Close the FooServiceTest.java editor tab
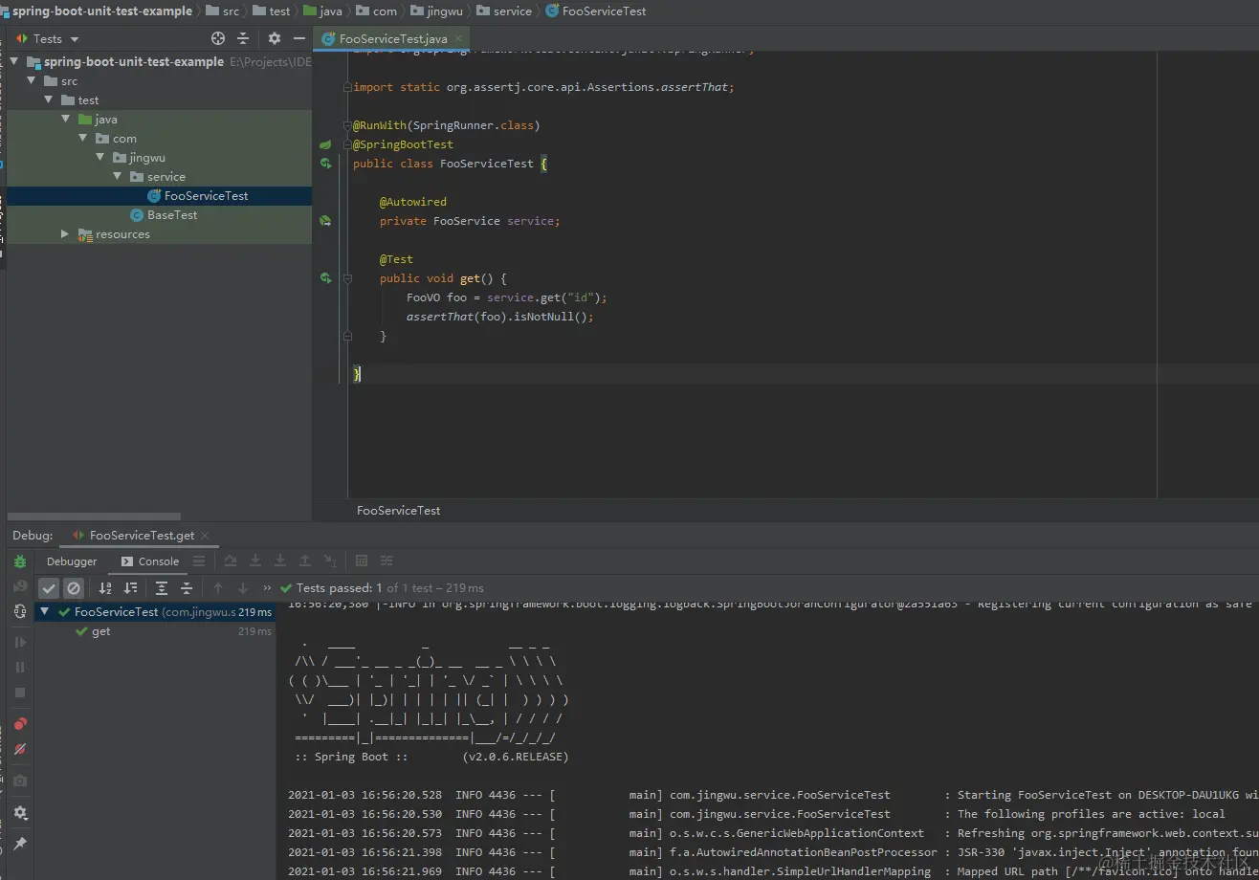The width and height of the screenshot is (1259, 880). point(458,38)
